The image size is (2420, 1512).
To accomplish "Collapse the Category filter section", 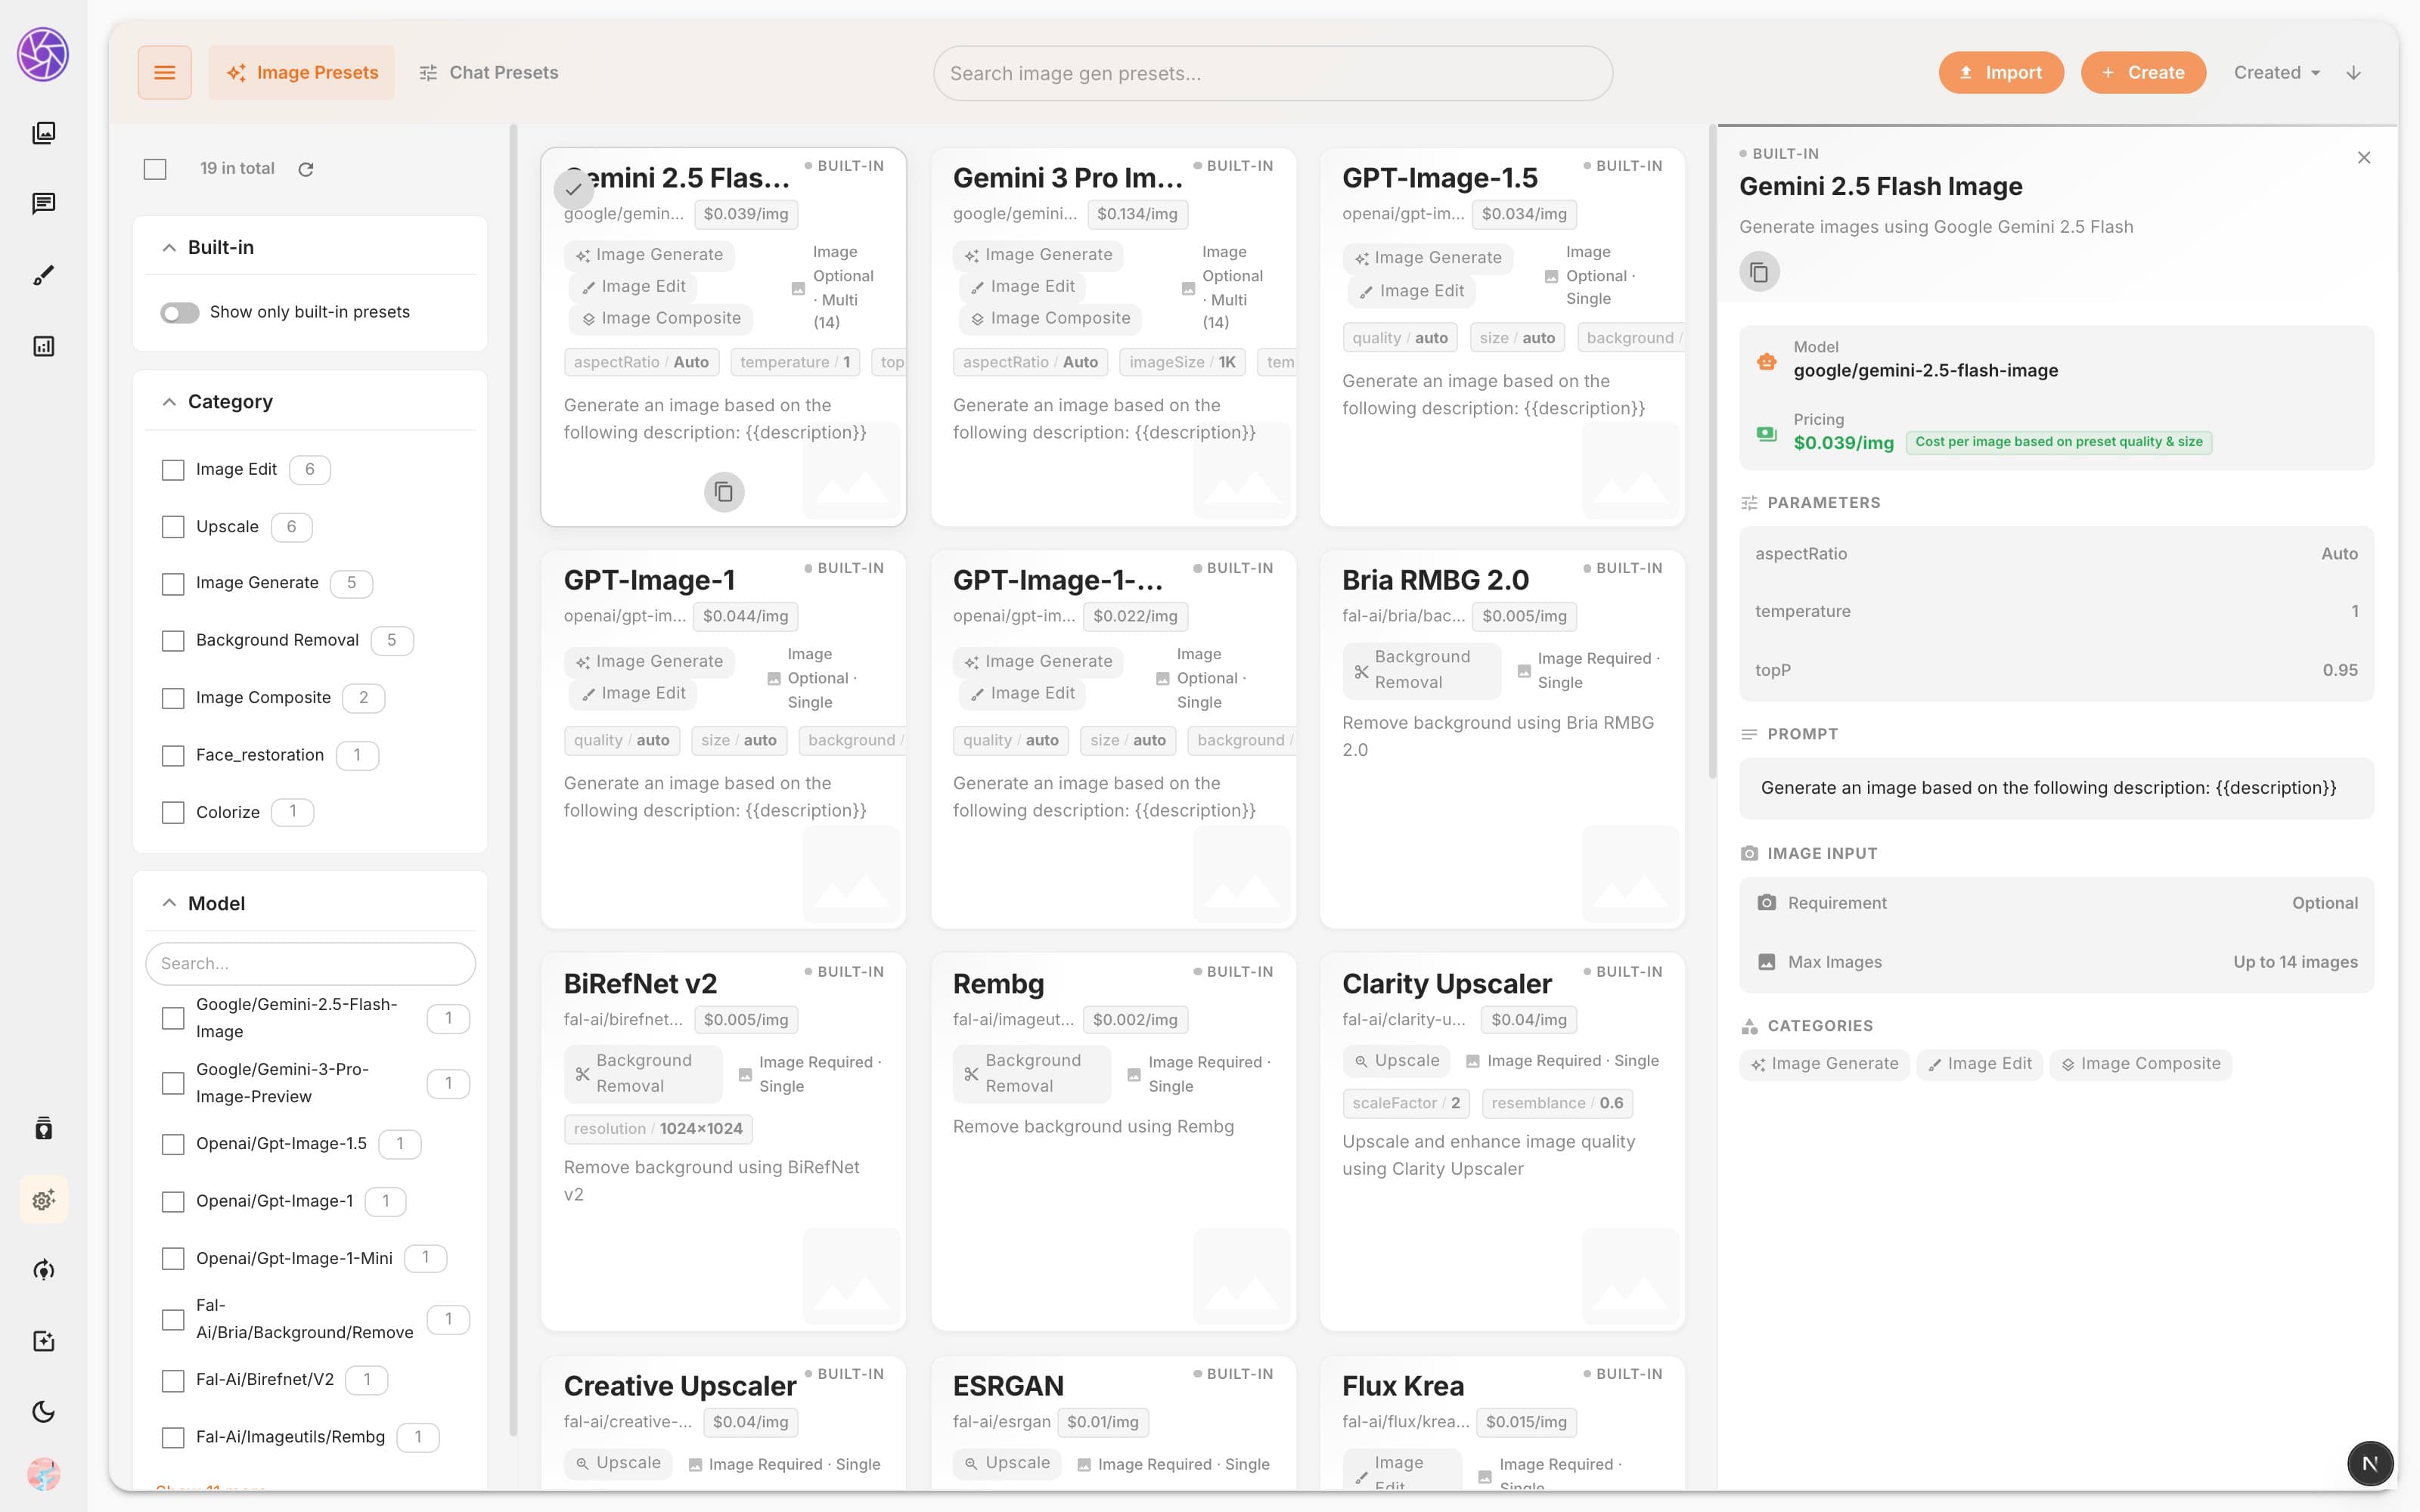I will (169, 402).
